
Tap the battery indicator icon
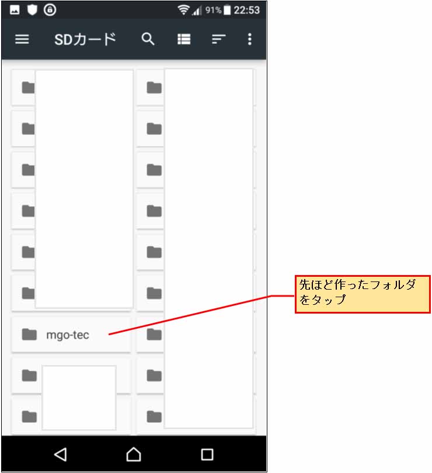pyautogui.click(x=227, y=10)
